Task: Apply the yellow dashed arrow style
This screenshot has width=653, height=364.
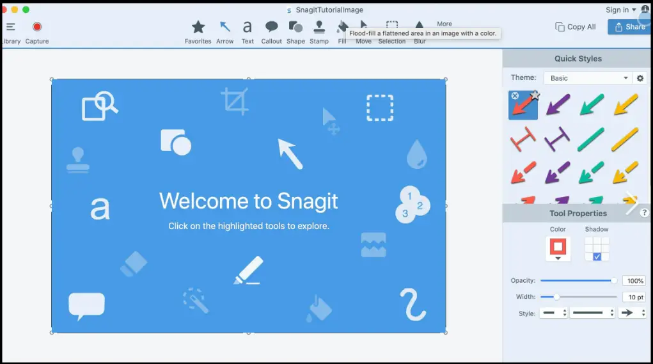Action: 625,173
